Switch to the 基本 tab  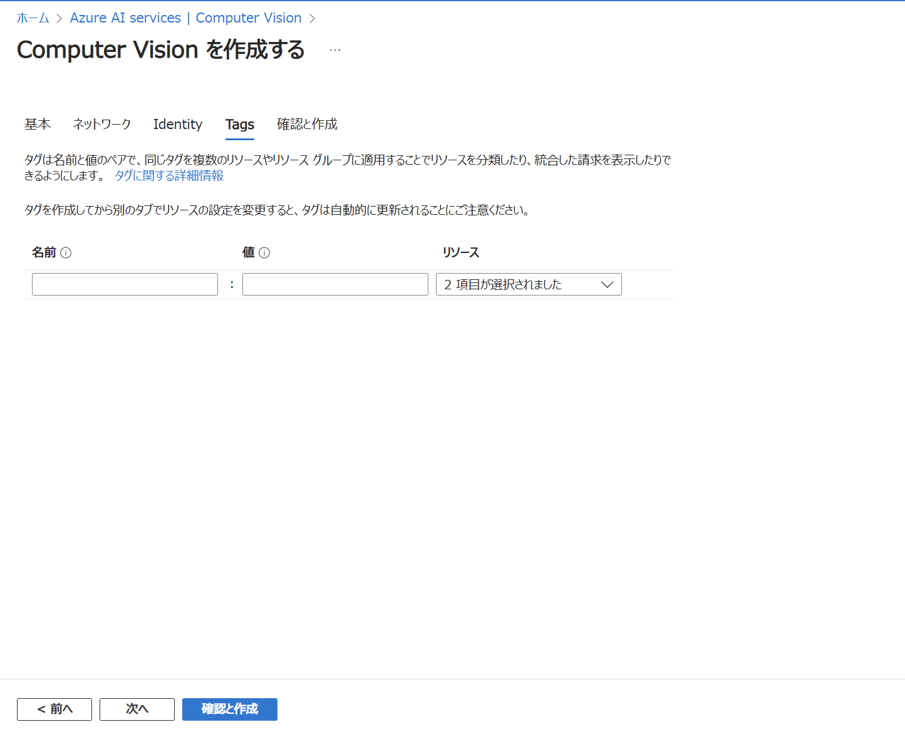coord(38,124)
